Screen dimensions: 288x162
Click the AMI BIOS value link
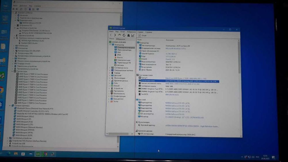[172, 95]
